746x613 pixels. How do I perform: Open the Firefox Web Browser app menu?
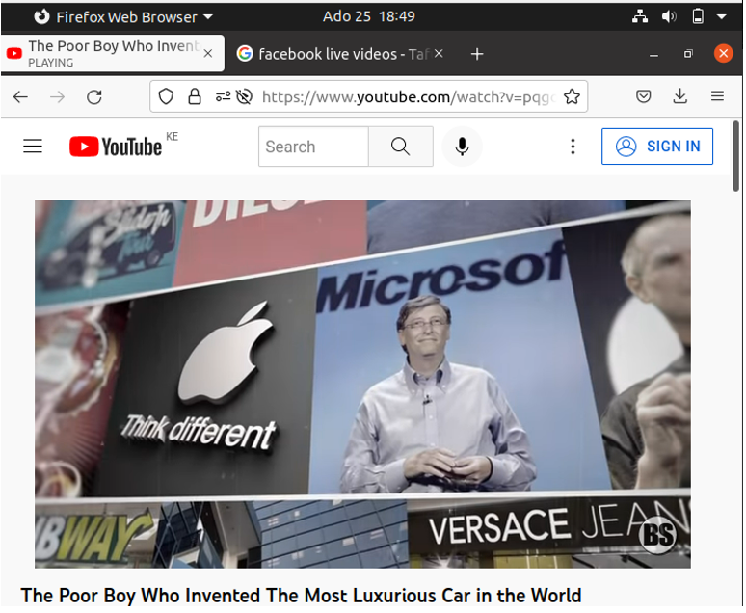click(x=123, y=17)
